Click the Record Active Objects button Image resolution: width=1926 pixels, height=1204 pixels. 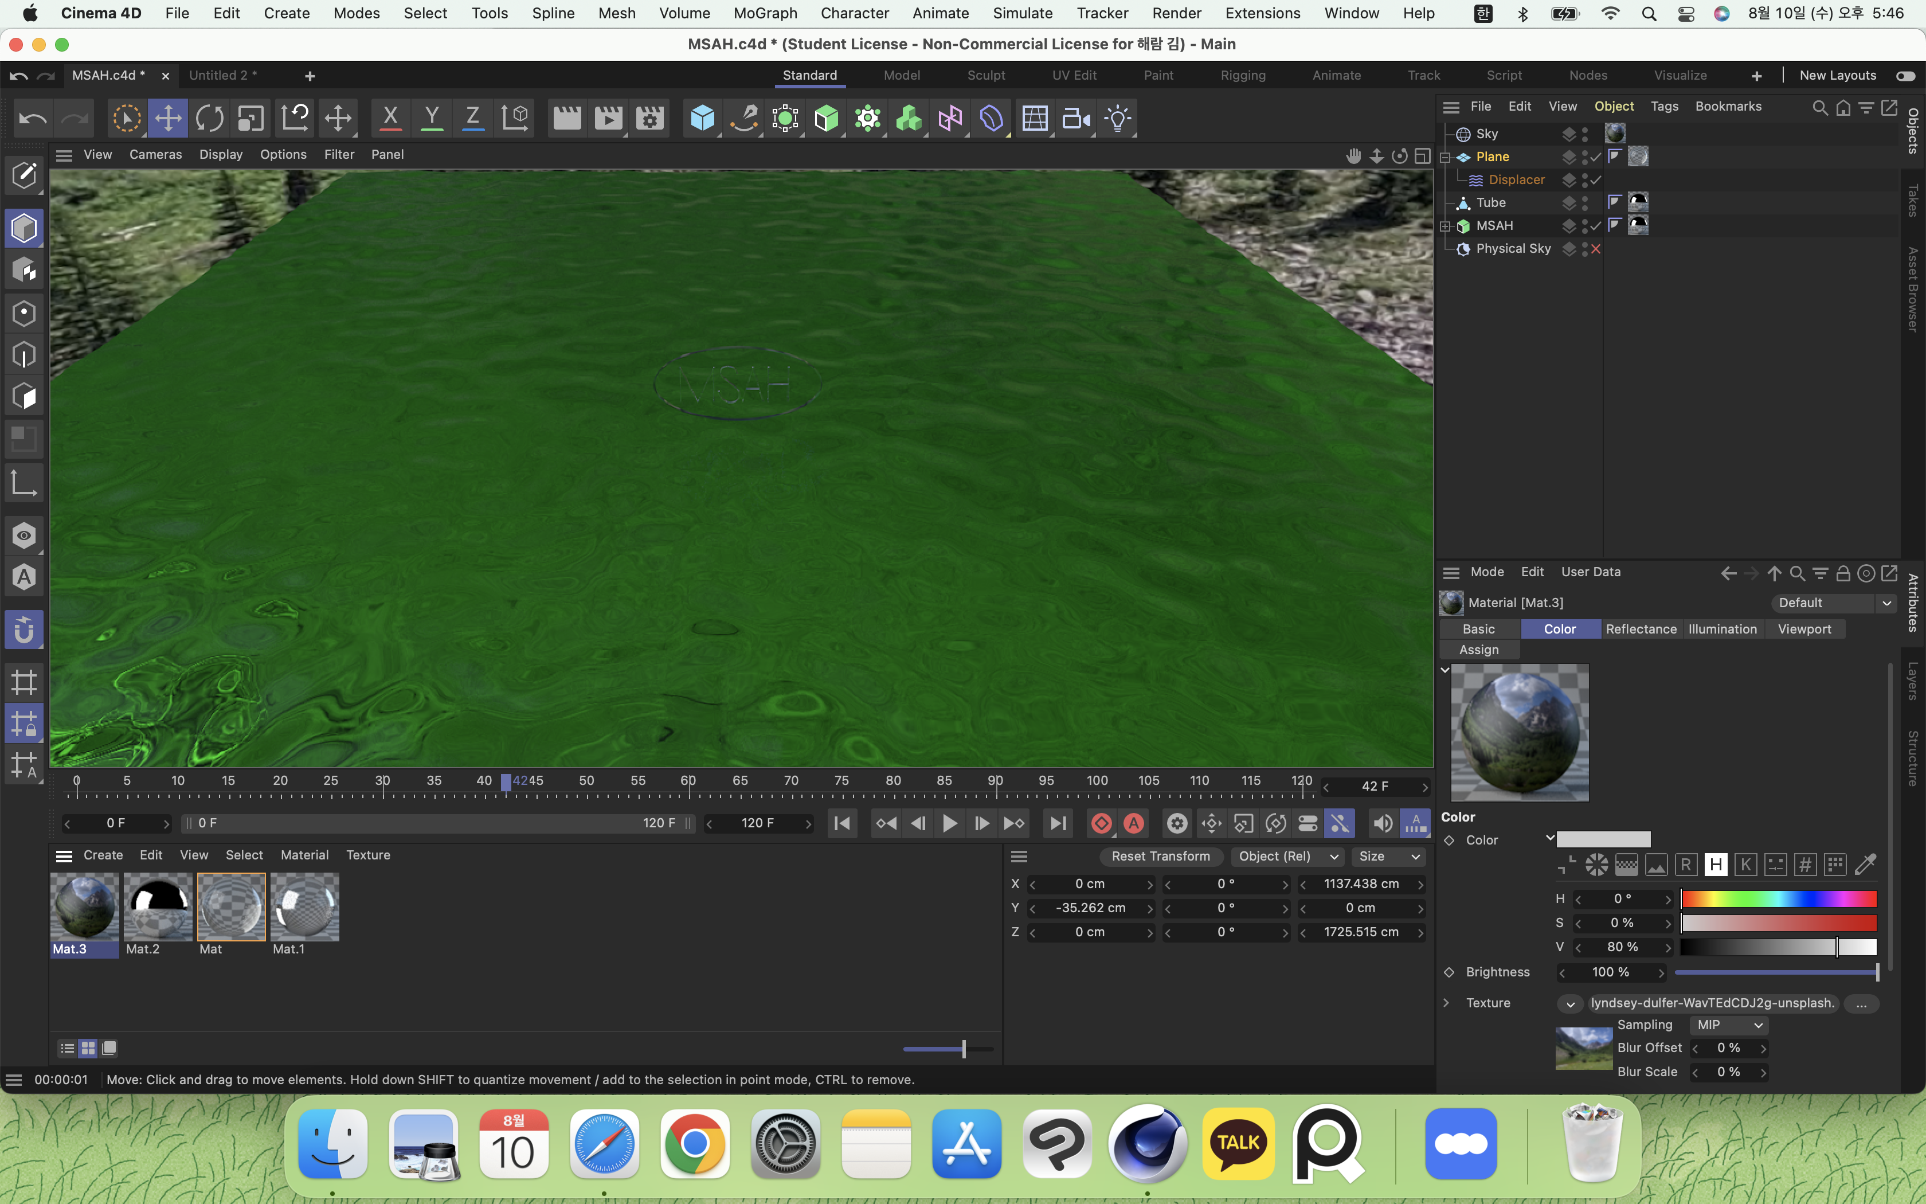coord(1102,823)
